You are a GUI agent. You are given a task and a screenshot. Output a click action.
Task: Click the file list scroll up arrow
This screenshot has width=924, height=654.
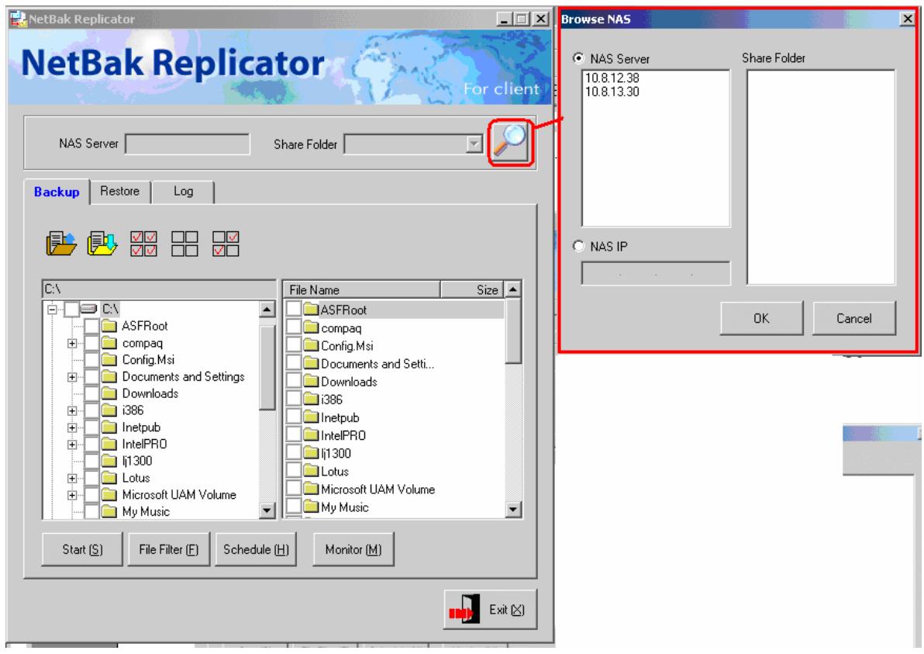click(x=513, y=289)
